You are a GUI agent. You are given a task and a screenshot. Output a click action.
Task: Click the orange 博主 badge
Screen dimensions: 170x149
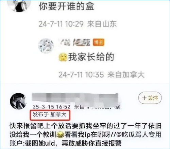click(98, 42)
